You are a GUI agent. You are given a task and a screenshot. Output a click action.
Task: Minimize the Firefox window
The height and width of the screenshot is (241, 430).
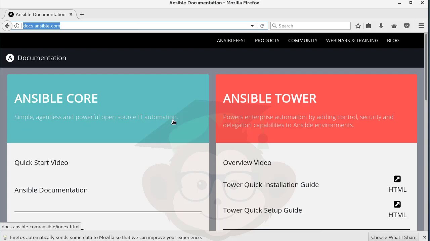[399, 3]
